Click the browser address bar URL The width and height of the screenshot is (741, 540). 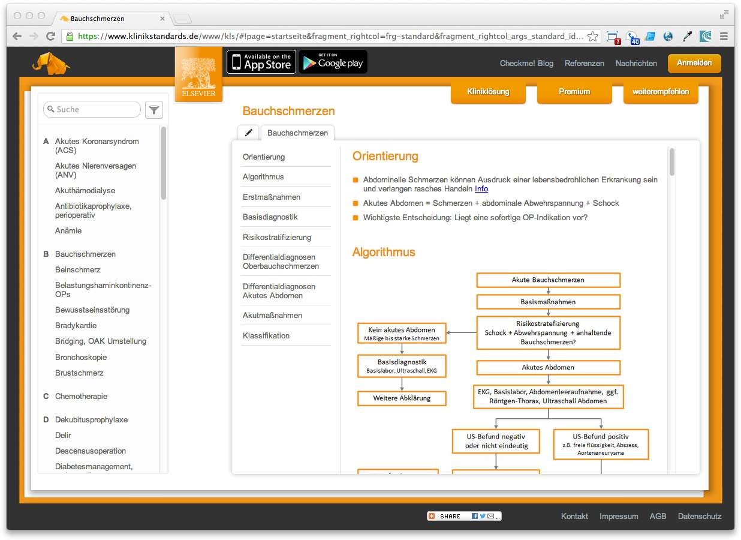coord(330,36)
